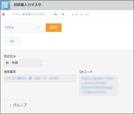Click the 使用車両 field label

10,72
